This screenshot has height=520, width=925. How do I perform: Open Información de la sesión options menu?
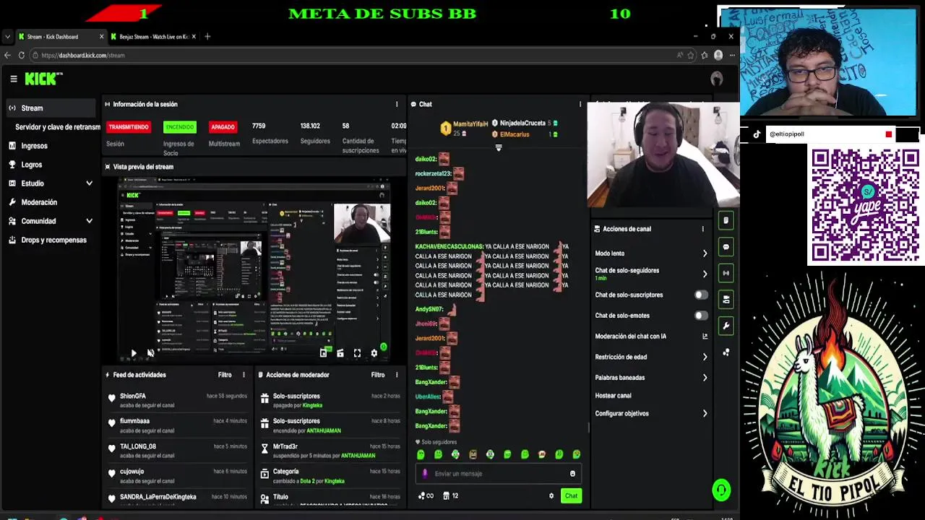(396, 104)
